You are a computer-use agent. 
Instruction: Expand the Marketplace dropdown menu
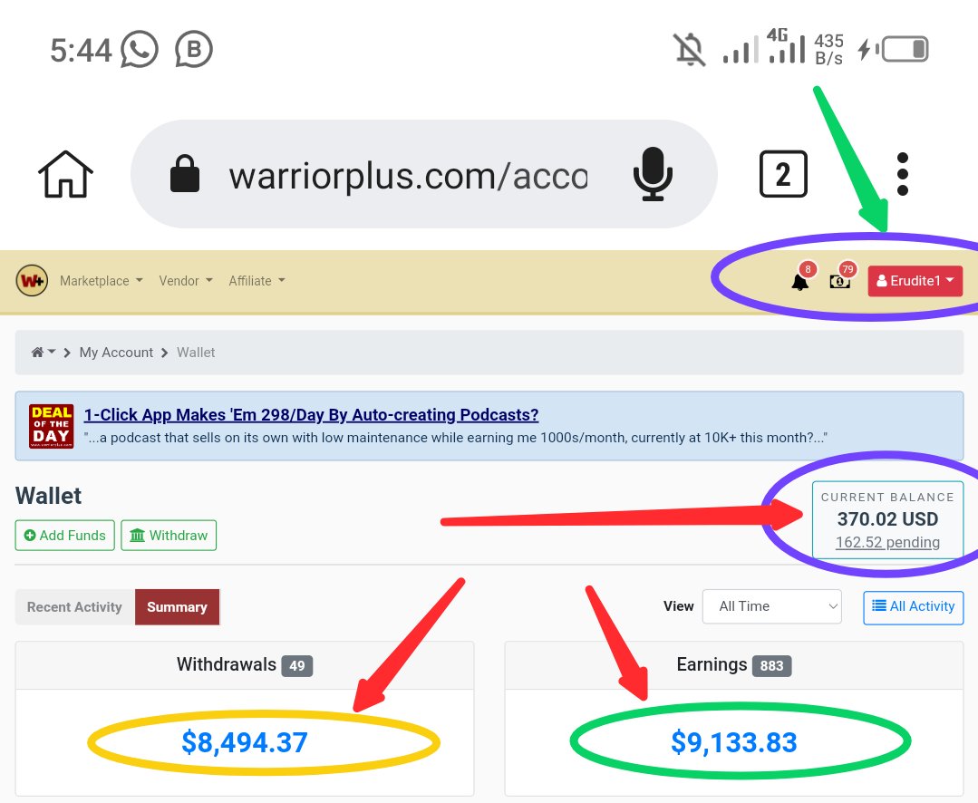tap(101, 281)
